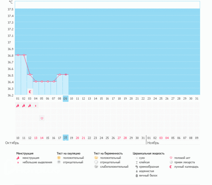Click the medication intake legend icon

pyautogui.click(x=171, y=162)
